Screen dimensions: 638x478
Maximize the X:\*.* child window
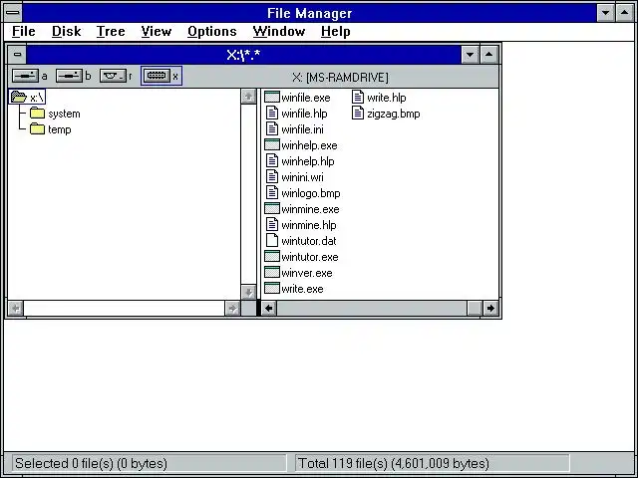488,54
